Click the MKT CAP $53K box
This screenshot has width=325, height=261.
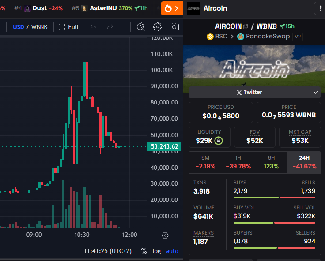coord(300,137)
